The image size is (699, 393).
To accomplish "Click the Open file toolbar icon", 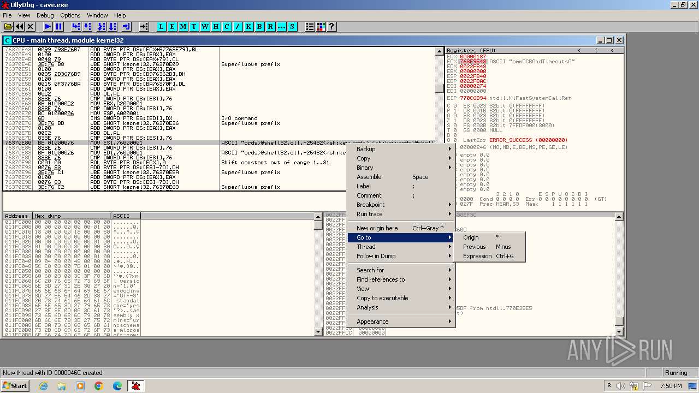I will [8, 26].
